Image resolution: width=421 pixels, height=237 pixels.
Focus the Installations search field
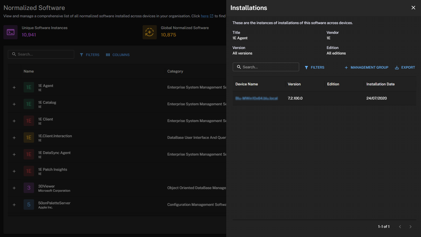[266, 67]
